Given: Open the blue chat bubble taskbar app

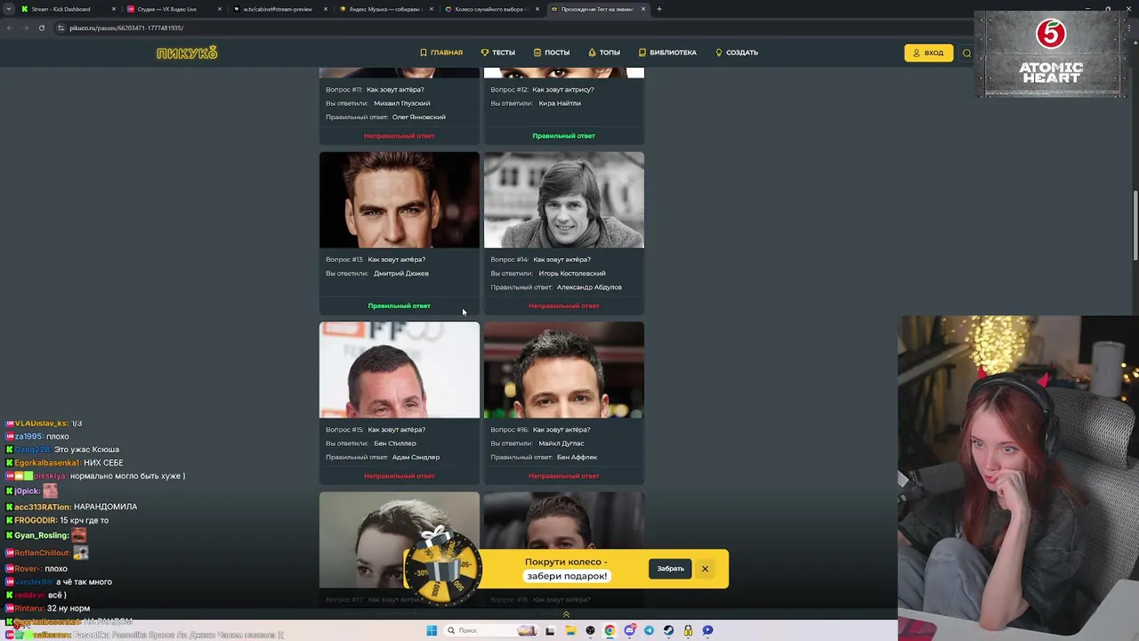Looking at the screenshot, I should point(707,630).
